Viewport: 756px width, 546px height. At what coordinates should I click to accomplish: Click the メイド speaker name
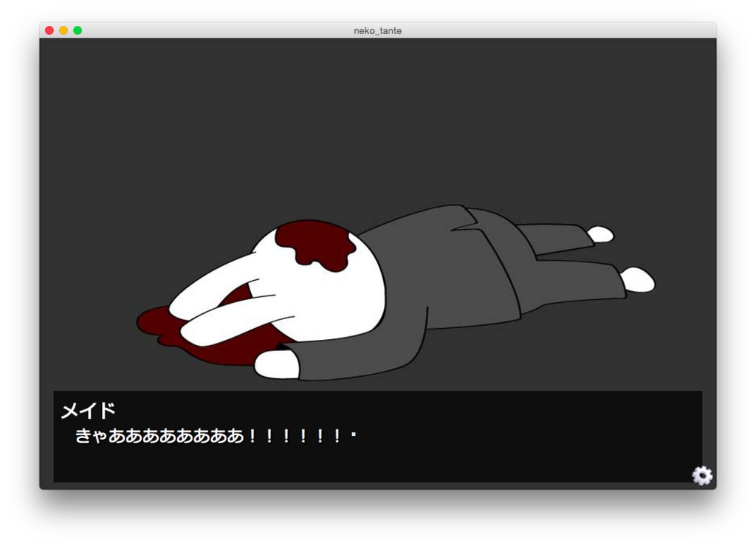click(x=89, y=411)
